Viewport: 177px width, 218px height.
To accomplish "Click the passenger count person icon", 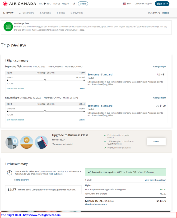I will click(74, 4).
